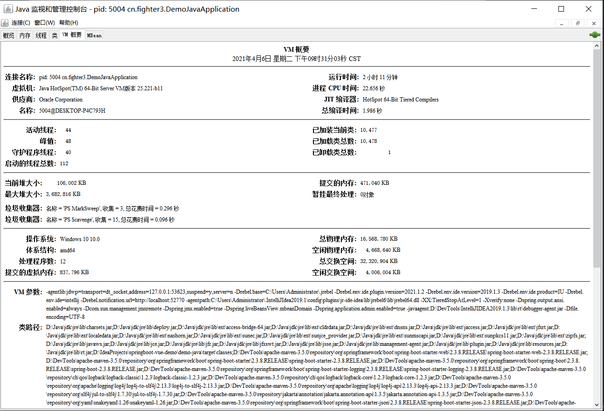Image resolution: width=604 pixels, height=411 pixels.
Task: Click the 当前堆大小 label
Action: coord(23,183)
